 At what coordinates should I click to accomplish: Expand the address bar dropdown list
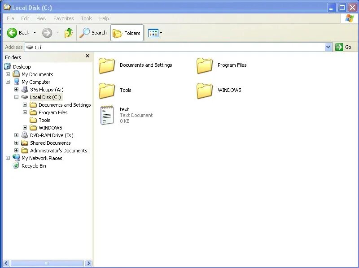(x=328, y=47)
